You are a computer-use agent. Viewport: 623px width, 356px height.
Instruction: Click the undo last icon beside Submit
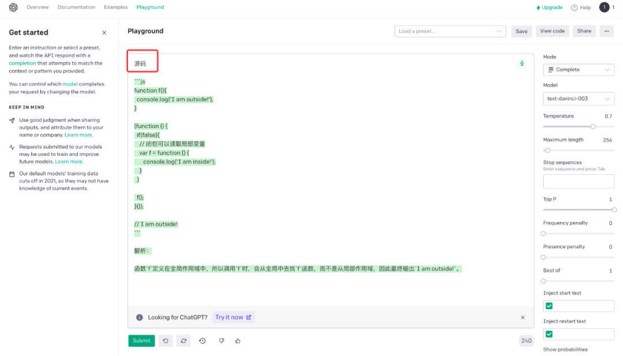(166, 341)
